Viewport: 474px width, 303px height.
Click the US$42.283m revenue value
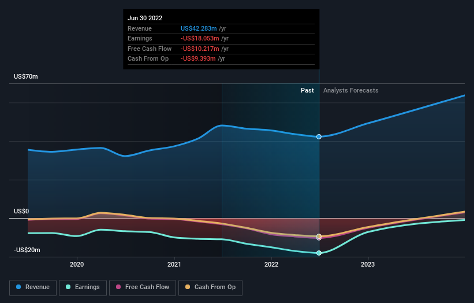[x=199, y=28]
